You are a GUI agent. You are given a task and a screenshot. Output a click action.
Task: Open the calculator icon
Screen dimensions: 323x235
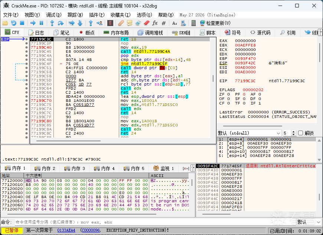point(193,23)
